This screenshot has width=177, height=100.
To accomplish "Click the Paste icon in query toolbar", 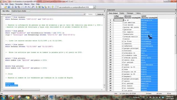I will pos(19,7).
